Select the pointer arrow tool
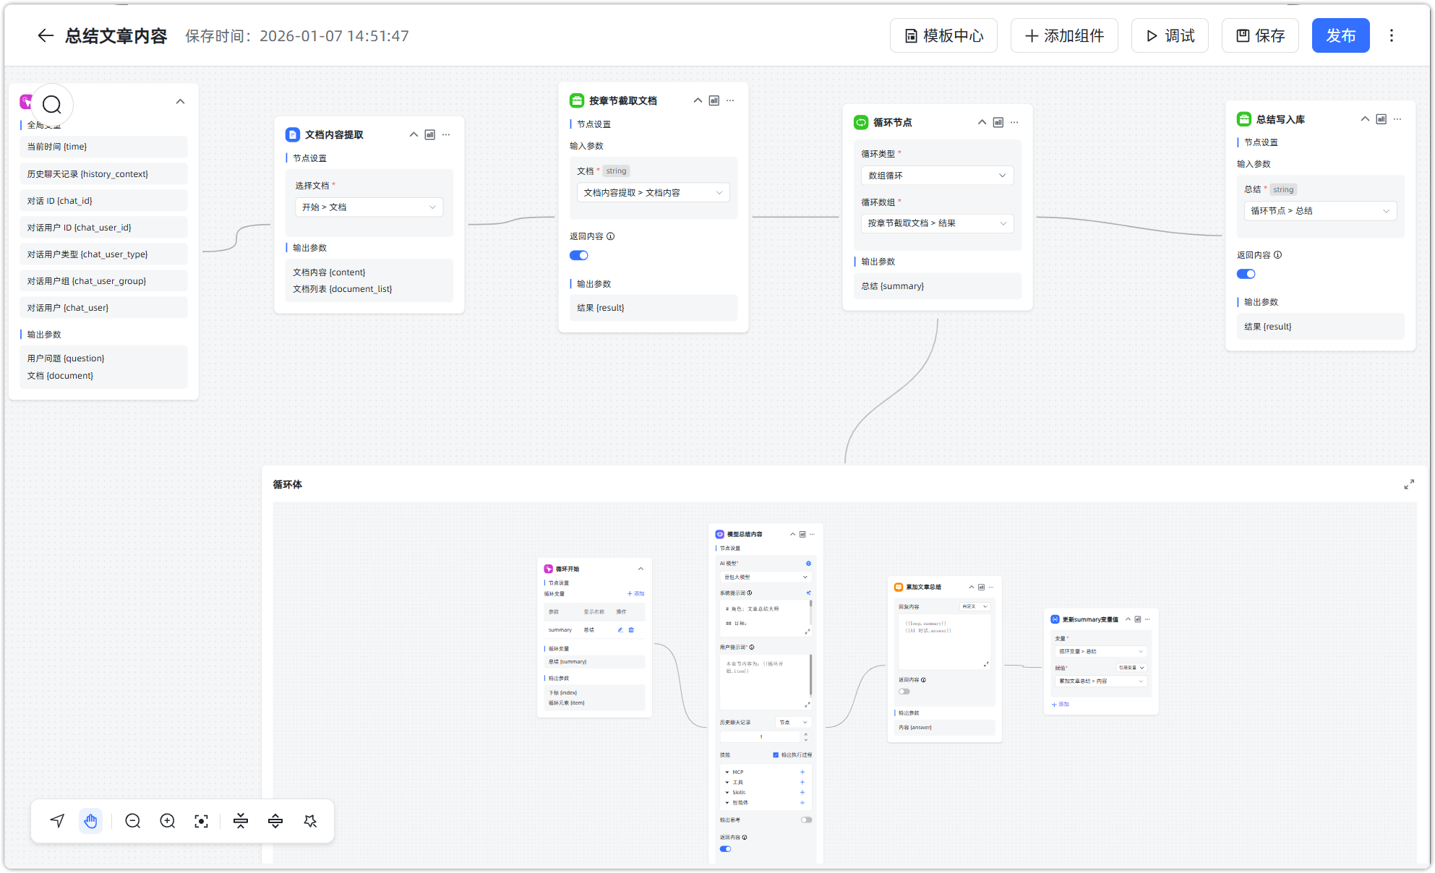1435x873 pixels. pyautogui.click(x=57, y=821)
